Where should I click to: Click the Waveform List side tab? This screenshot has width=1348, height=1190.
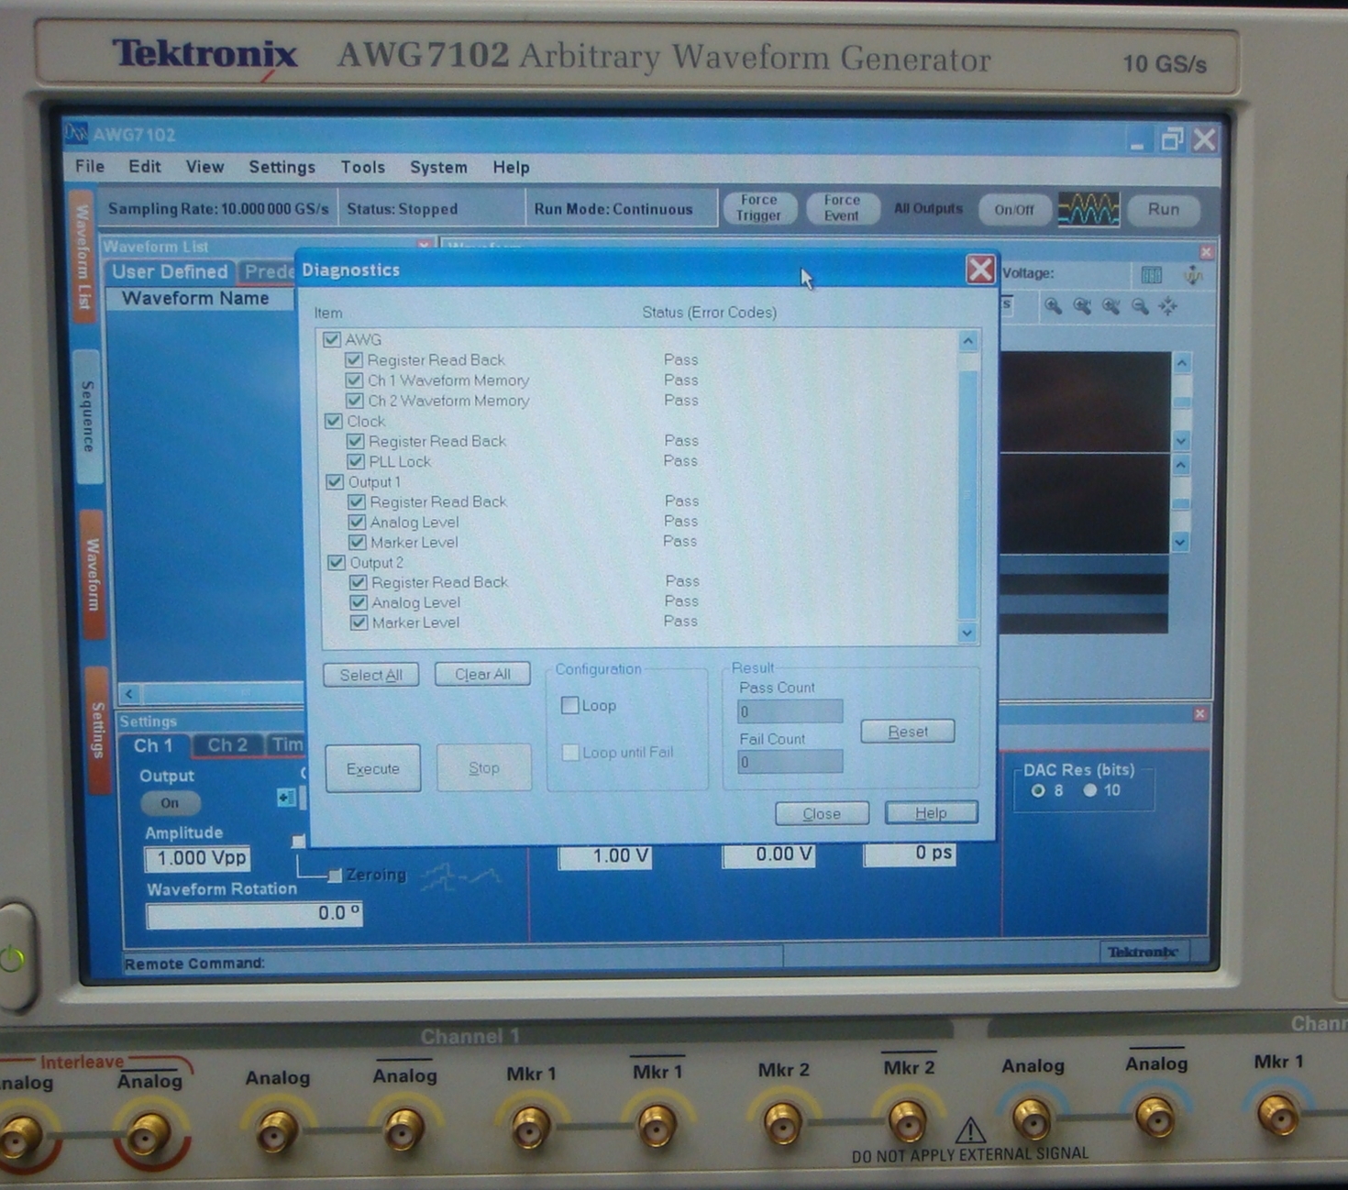tap(82, 257)
